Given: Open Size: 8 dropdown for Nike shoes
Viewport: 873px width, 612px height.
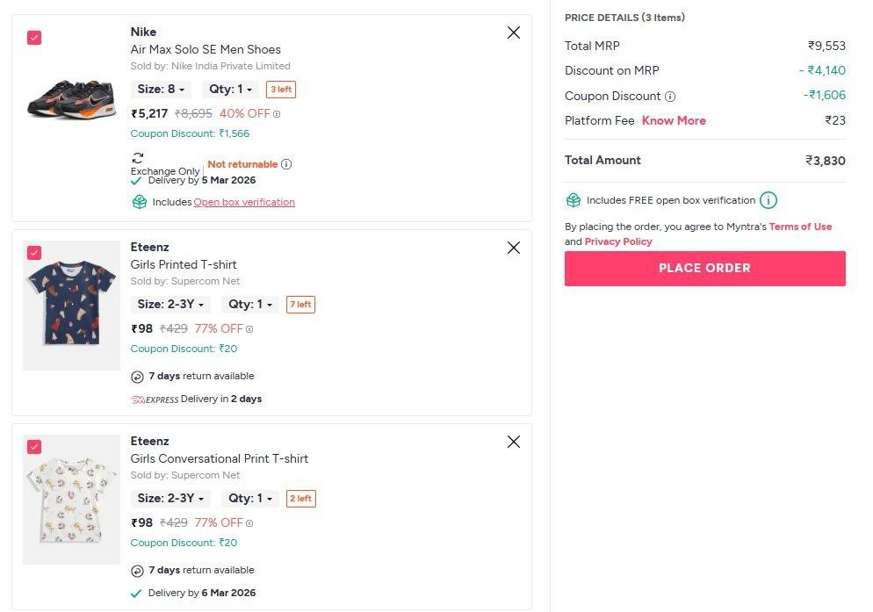Looking at the screenshot, I should coord(162,90).
